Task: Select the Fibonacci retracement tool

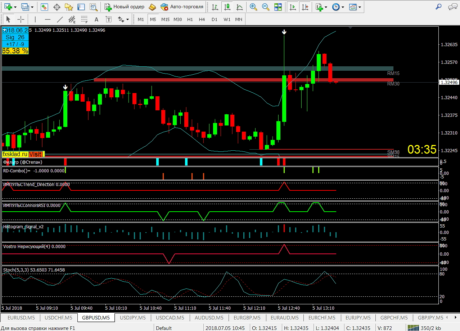Action: [x=84, y=19]
